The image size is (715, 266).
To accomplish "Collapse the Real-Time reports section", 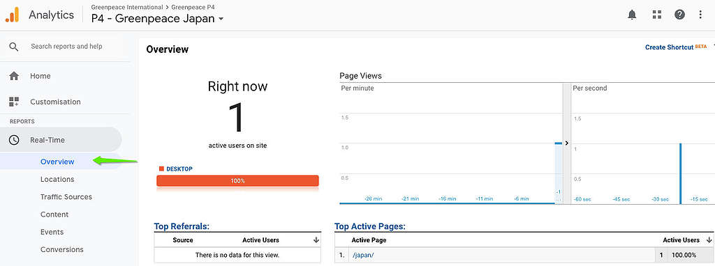I will coord(61,140).
